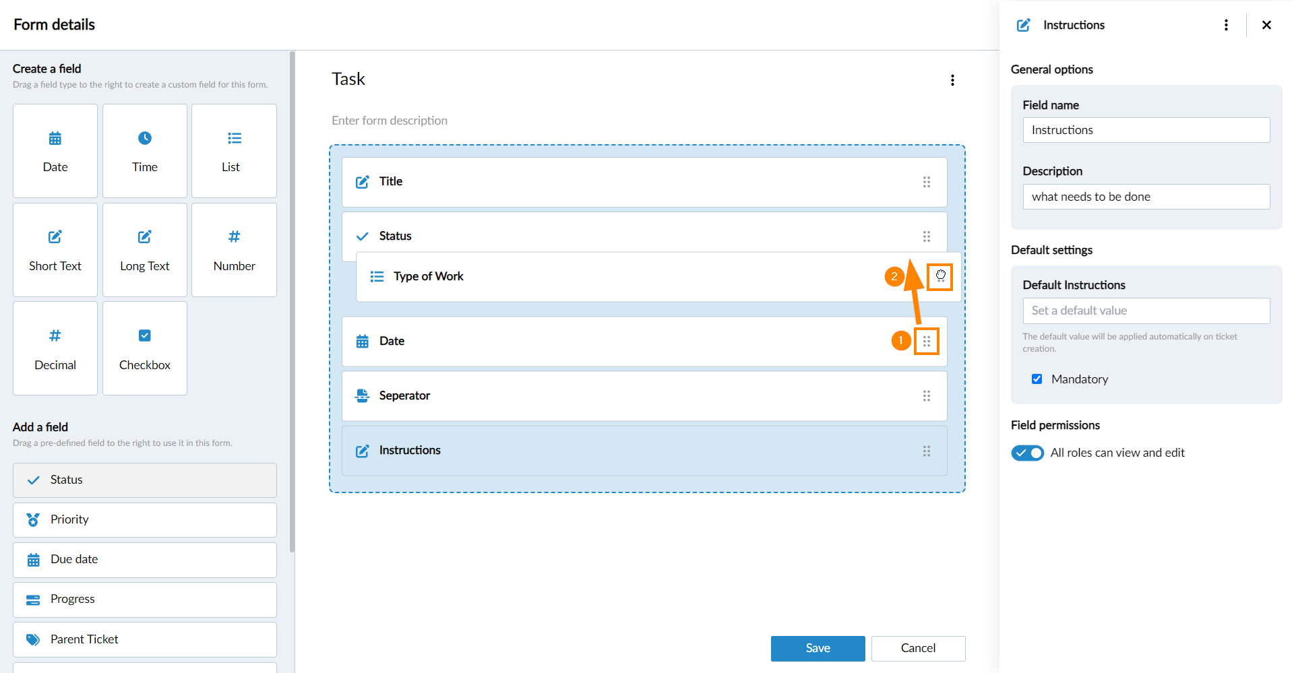Open the Task form three-dot menu
This screenshot has height=673, width=1294.
coord(952,80)
